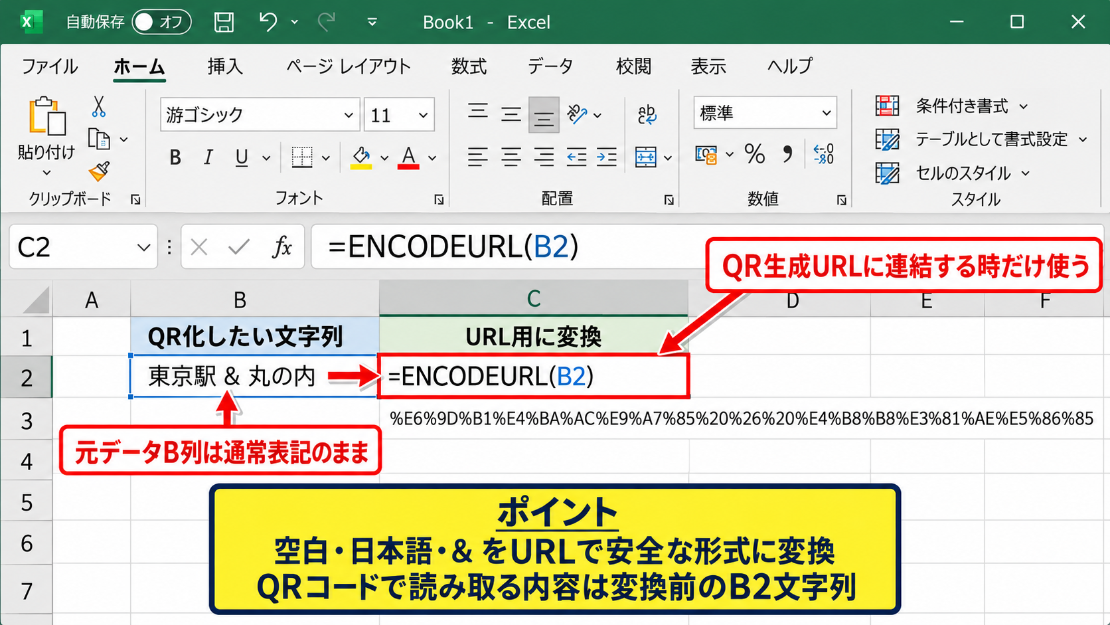
Task: Click the Paste clipboard icon
Action: (46, 116)
